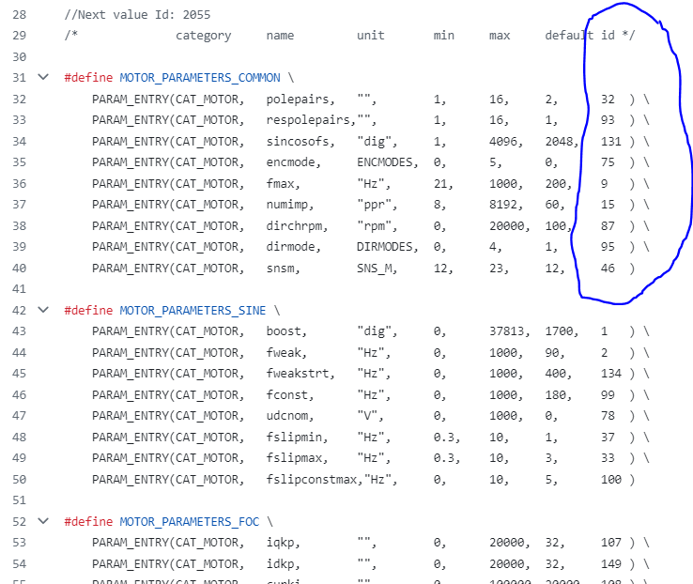Image resolution: width=693 pixels, height=584 pixels.
Task: Place cursor on the polepairs parameter name
Action: (300, 99)
